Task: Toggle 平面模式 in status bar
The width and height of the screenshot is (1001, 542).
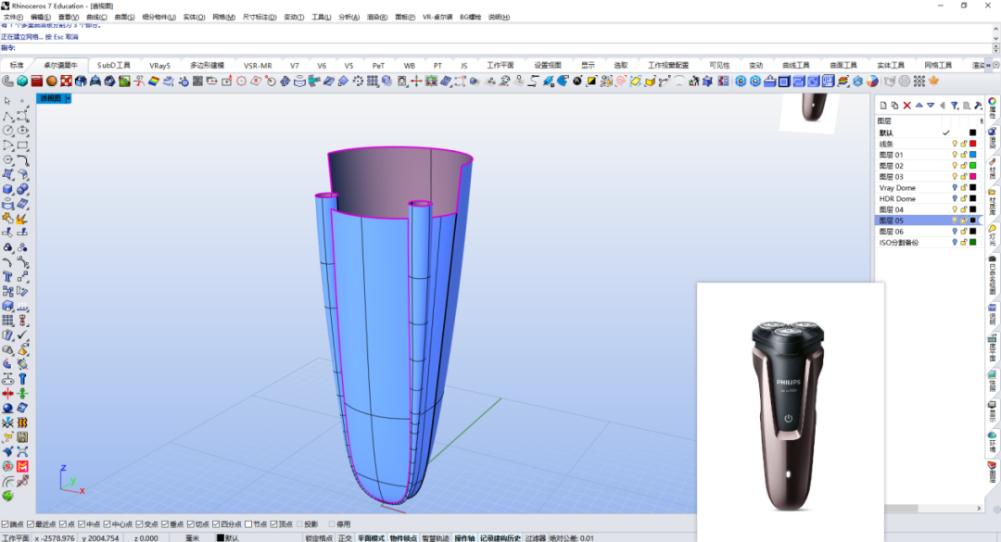Action: (370, 538)
